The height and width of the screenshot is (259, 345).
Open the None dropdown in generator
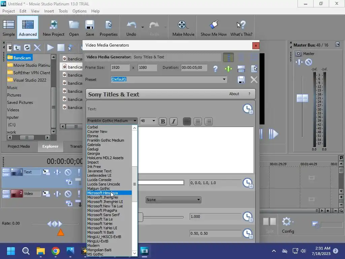coord(174,200)
